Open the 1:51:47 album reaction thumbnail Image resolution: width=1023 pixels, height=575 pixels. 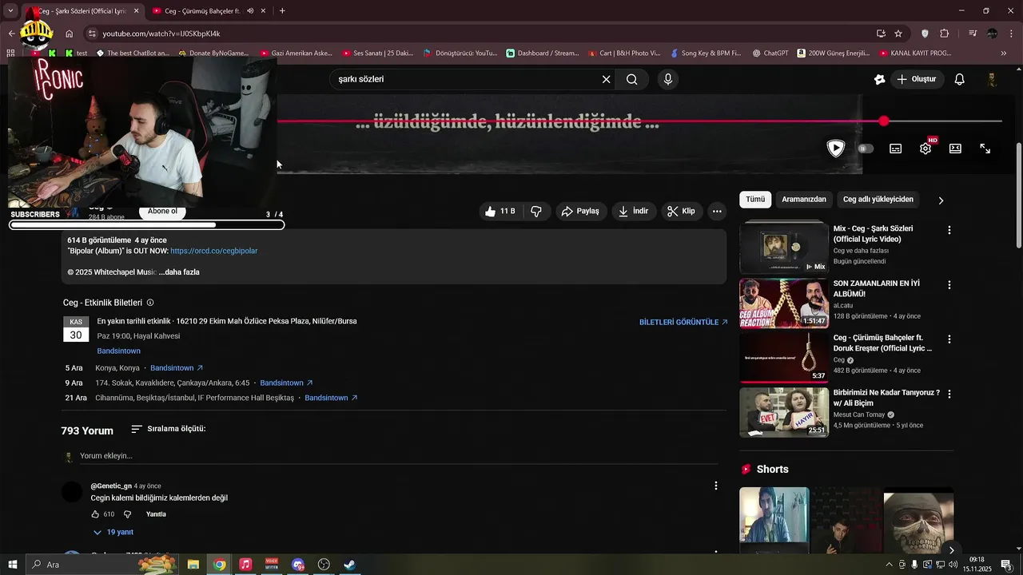coord(784,303)
